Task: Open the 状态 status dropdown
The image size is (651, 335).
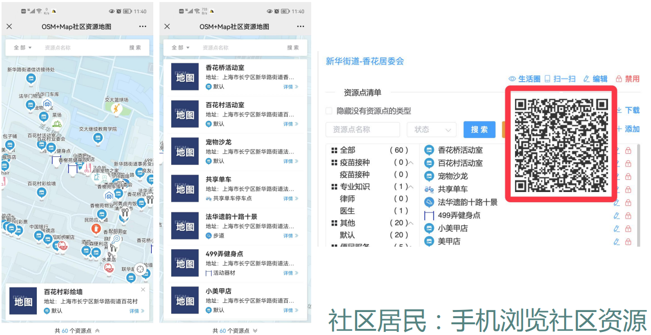Action: 432,130
